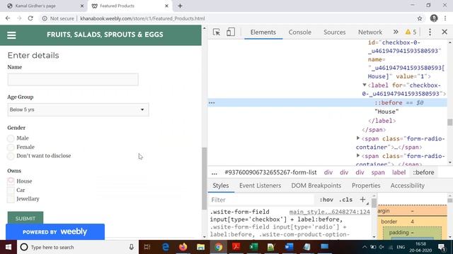Submit the Enter details form
Image resolution: width=453 pixels, height=254 pixels.
coord(25,218)
